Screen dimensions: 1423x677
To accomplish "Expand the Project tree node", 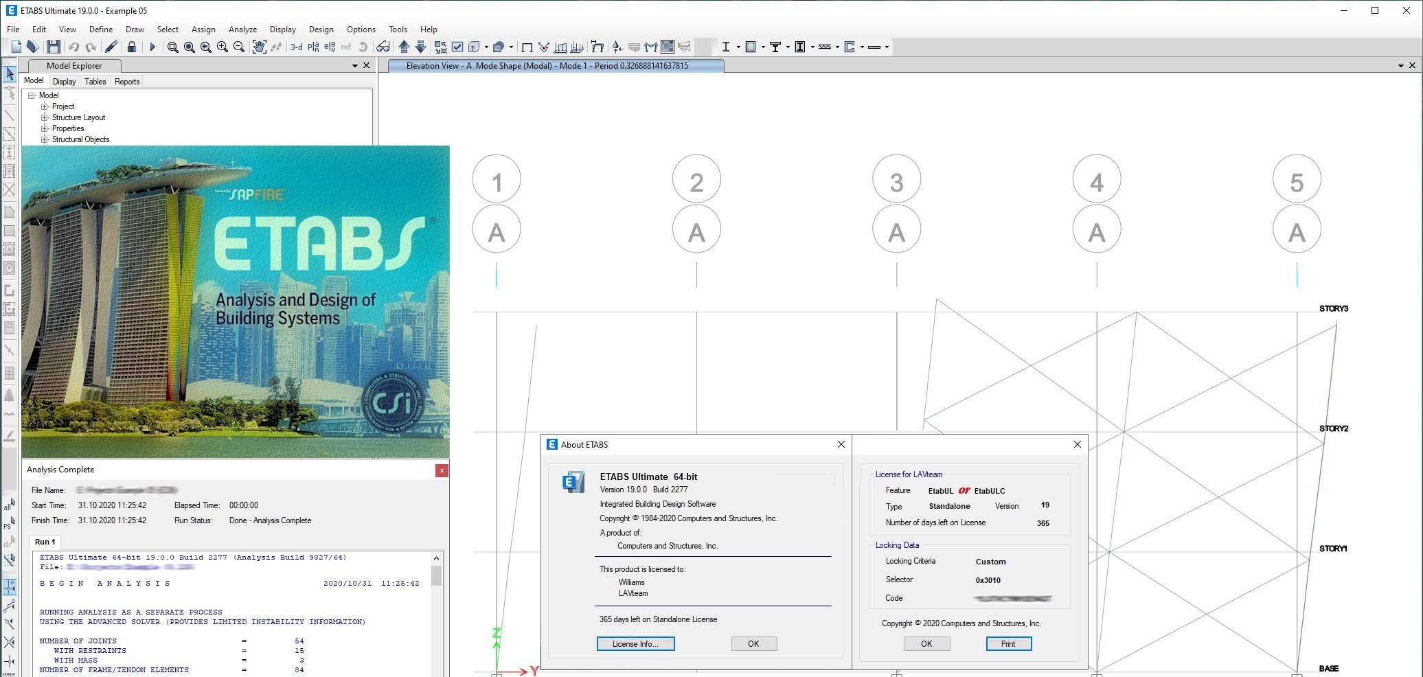I will coord(44,106).
